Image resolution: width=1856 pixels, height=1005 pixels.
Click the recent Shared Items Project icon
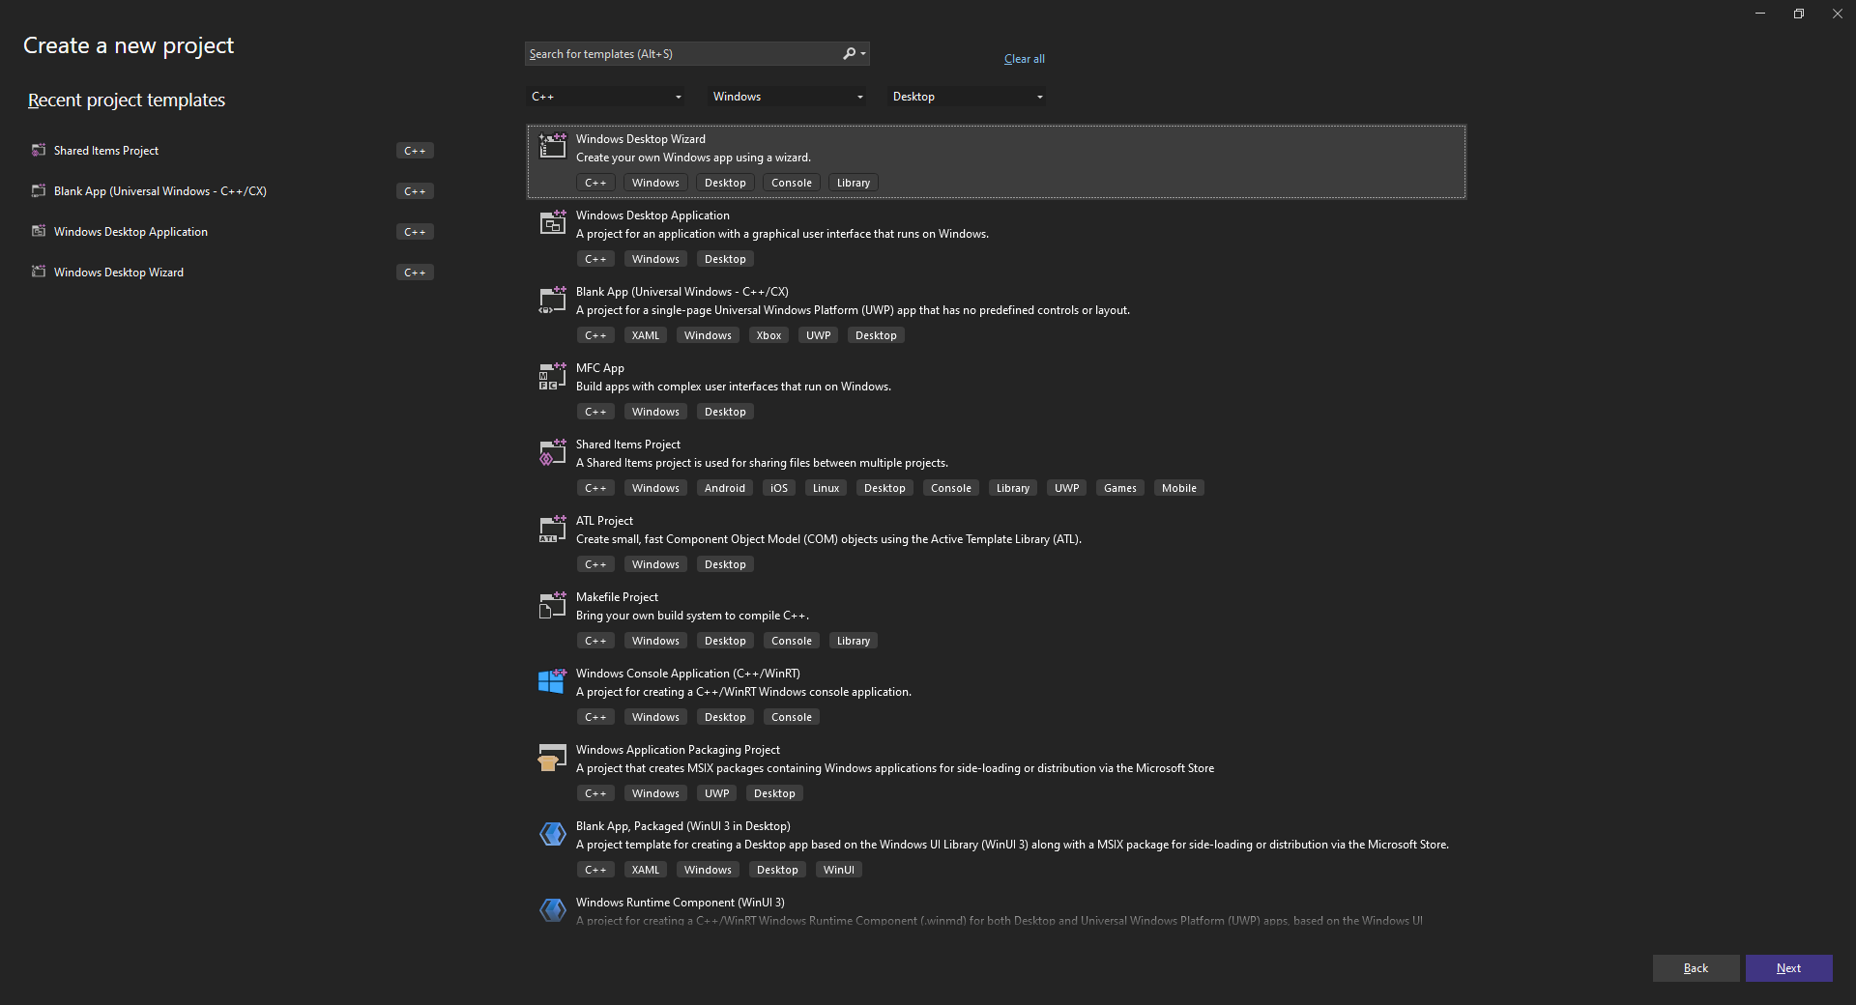[x=39, y=150]
